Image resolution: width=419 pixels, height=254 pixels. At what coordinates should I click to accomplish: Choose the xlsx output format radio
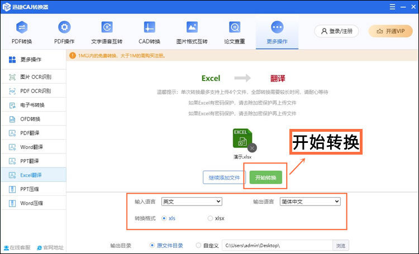210,218
